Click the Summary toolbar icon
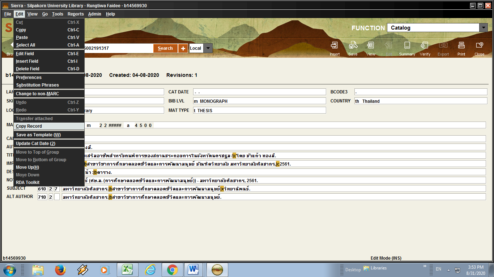Image resolution: width=494 pixels, height=277 pixels. coord(407,49)
